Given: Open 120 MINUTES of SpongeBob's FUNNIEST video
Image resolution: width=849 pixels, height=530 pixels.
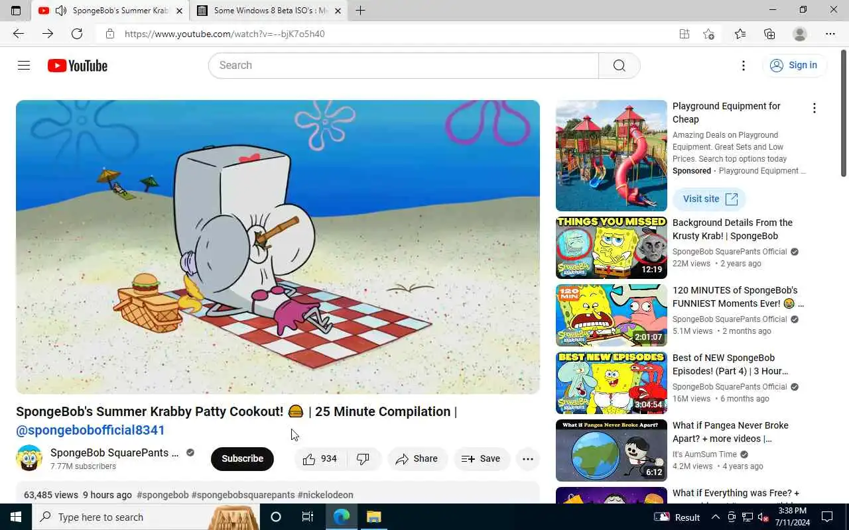Looking at the screenshot, I should point(738,297).
